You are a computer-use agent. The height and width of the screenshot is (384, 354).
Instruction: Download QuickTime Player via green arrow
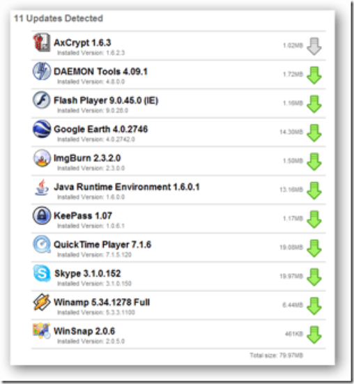click(x=314, y=249)
